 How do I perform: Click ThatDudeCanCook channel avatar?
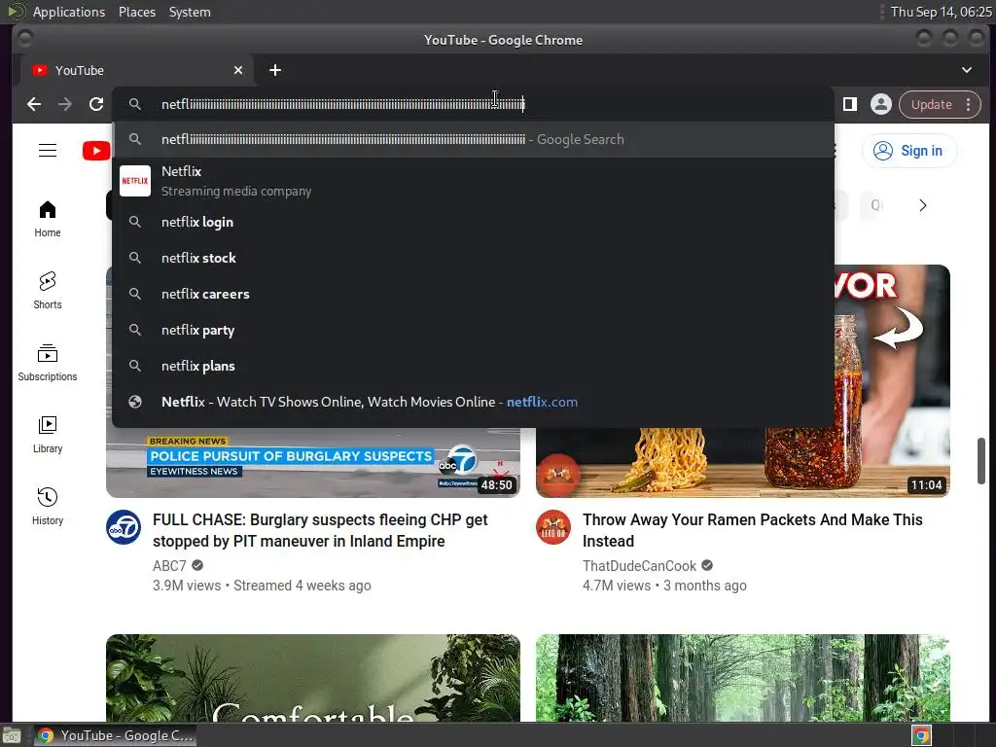pos(553,527)
